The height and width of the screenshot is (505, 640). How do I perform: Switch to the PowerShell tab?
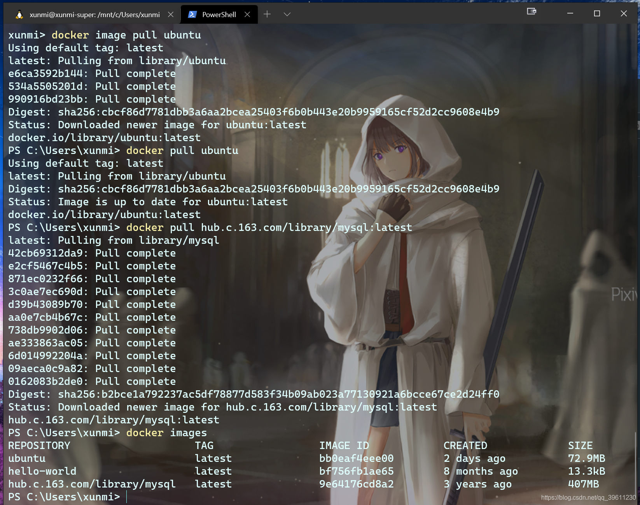coord(219,14)
